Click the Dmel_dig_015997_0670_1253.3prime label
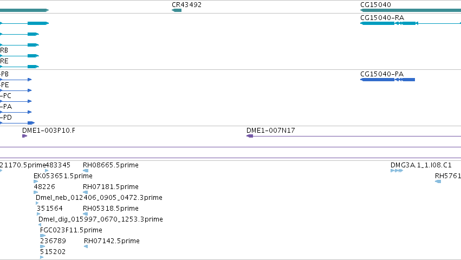461x260 pixels. tap(101, 219)
